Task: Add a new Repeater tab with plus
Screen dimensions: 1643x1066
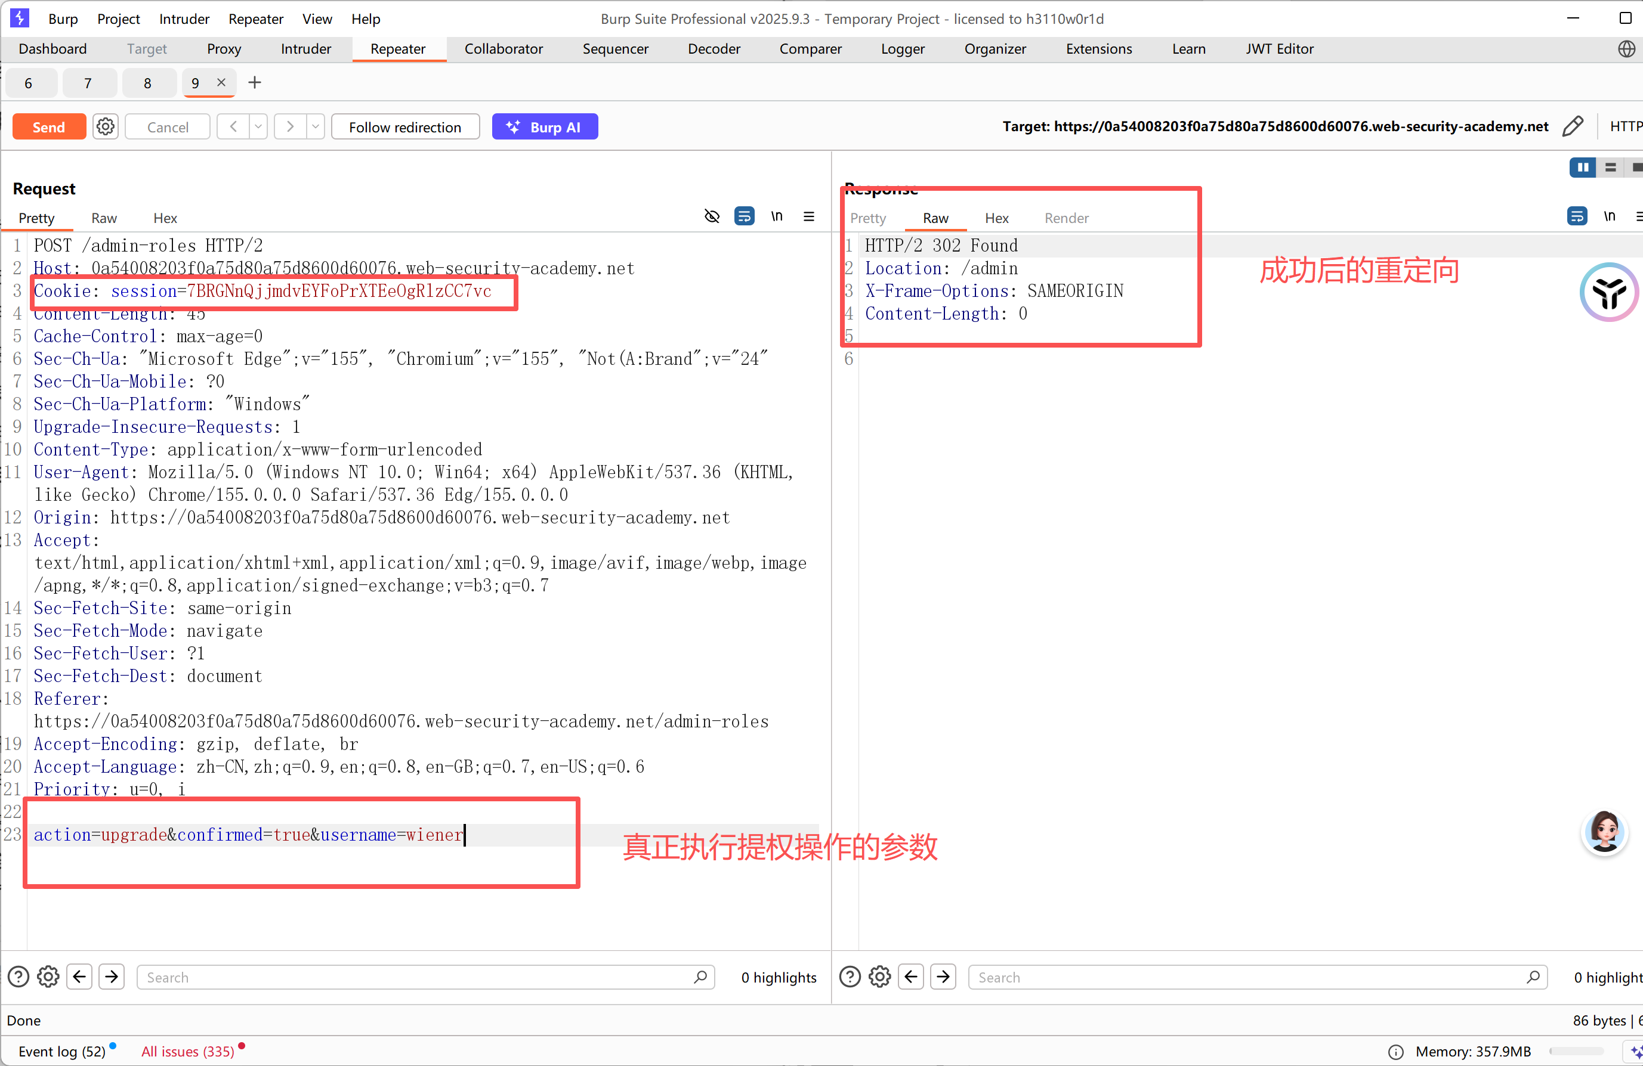Action: (255, 83)
